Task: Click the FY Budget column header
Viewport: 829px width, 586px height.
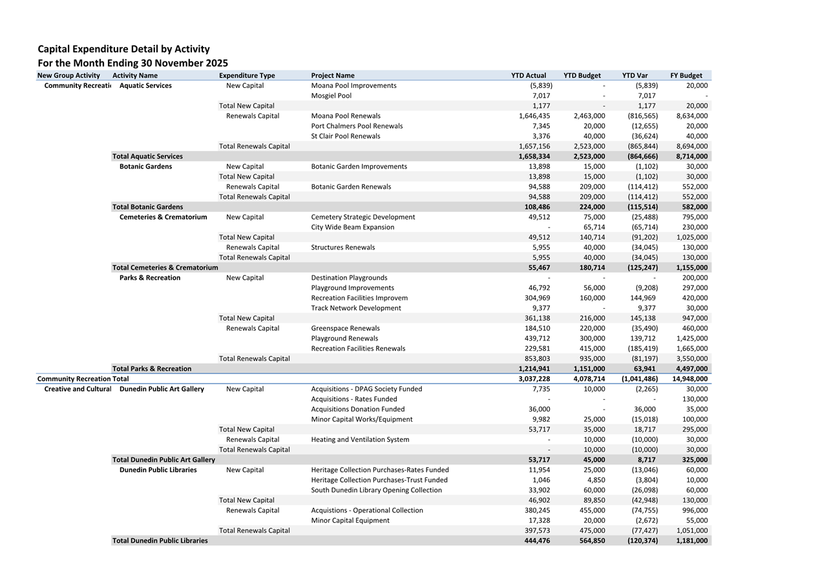Action: point(686,76)
